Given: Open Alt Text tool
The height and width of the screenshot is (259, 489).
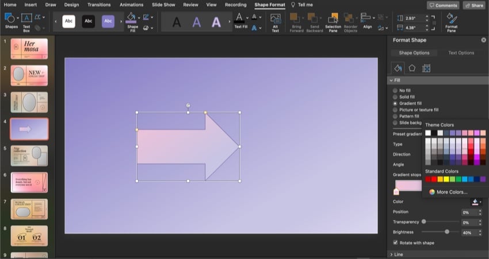Looking at the screenshot, I should tap(275, 21).
